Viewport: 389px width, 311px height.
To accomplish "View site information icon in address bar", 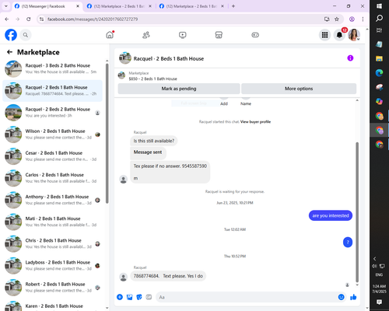I will 41,19.
